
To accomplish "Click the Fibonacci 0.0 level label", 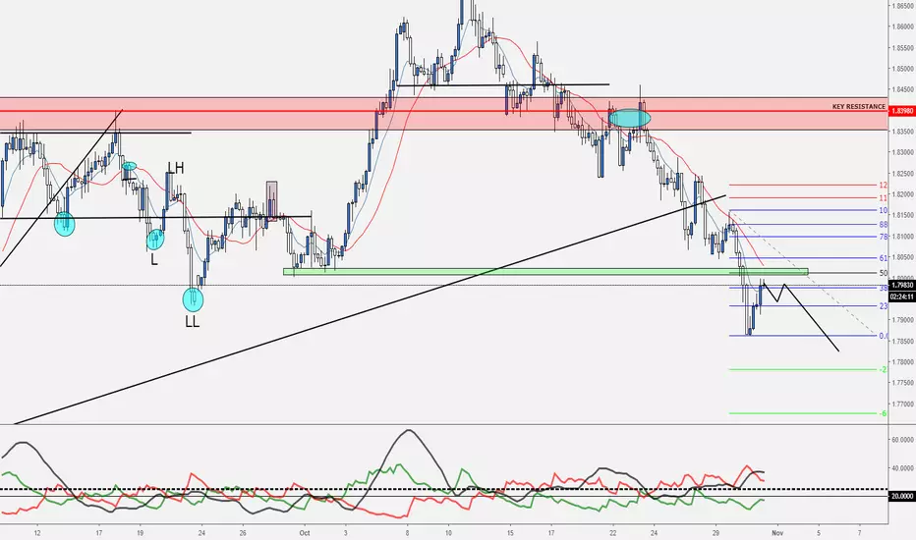I will [x=884, y=336].
